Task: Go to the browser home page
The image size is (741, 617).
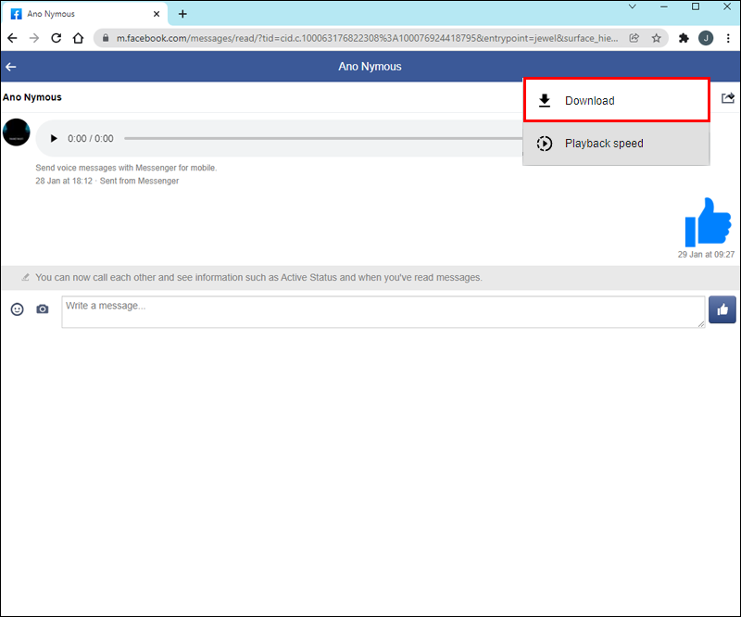Action: click(x=79, y=38)
